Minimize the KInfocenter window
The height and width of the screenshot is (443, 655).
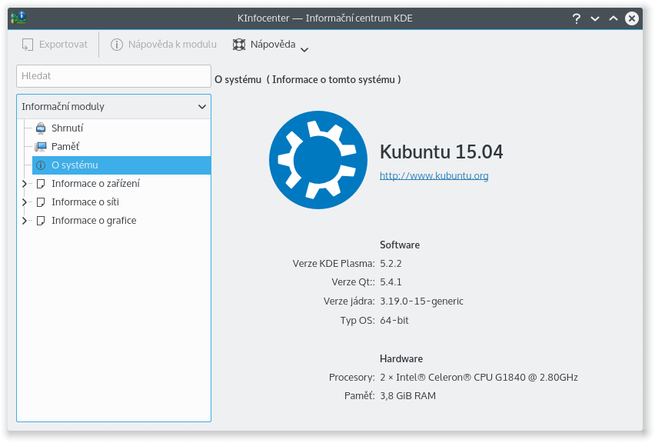click(x=595, y=18)
